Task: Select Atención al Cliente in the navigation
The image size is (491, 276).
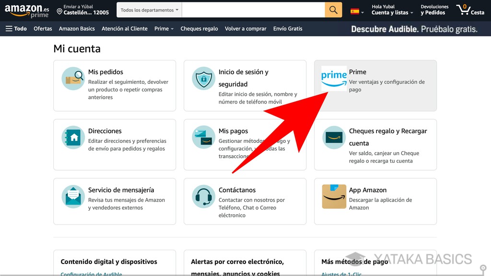Action: (125, 28)
